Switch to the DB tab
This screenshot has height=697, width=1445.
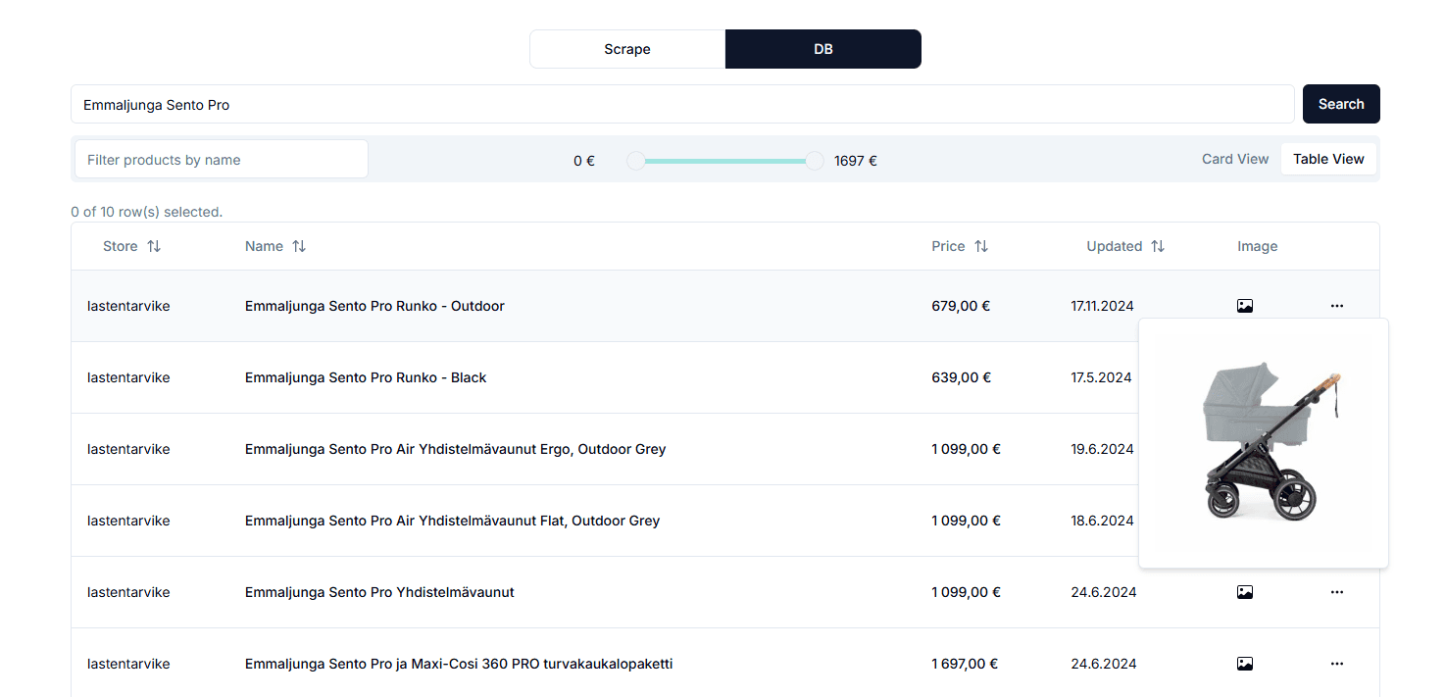tap(823, 49)
